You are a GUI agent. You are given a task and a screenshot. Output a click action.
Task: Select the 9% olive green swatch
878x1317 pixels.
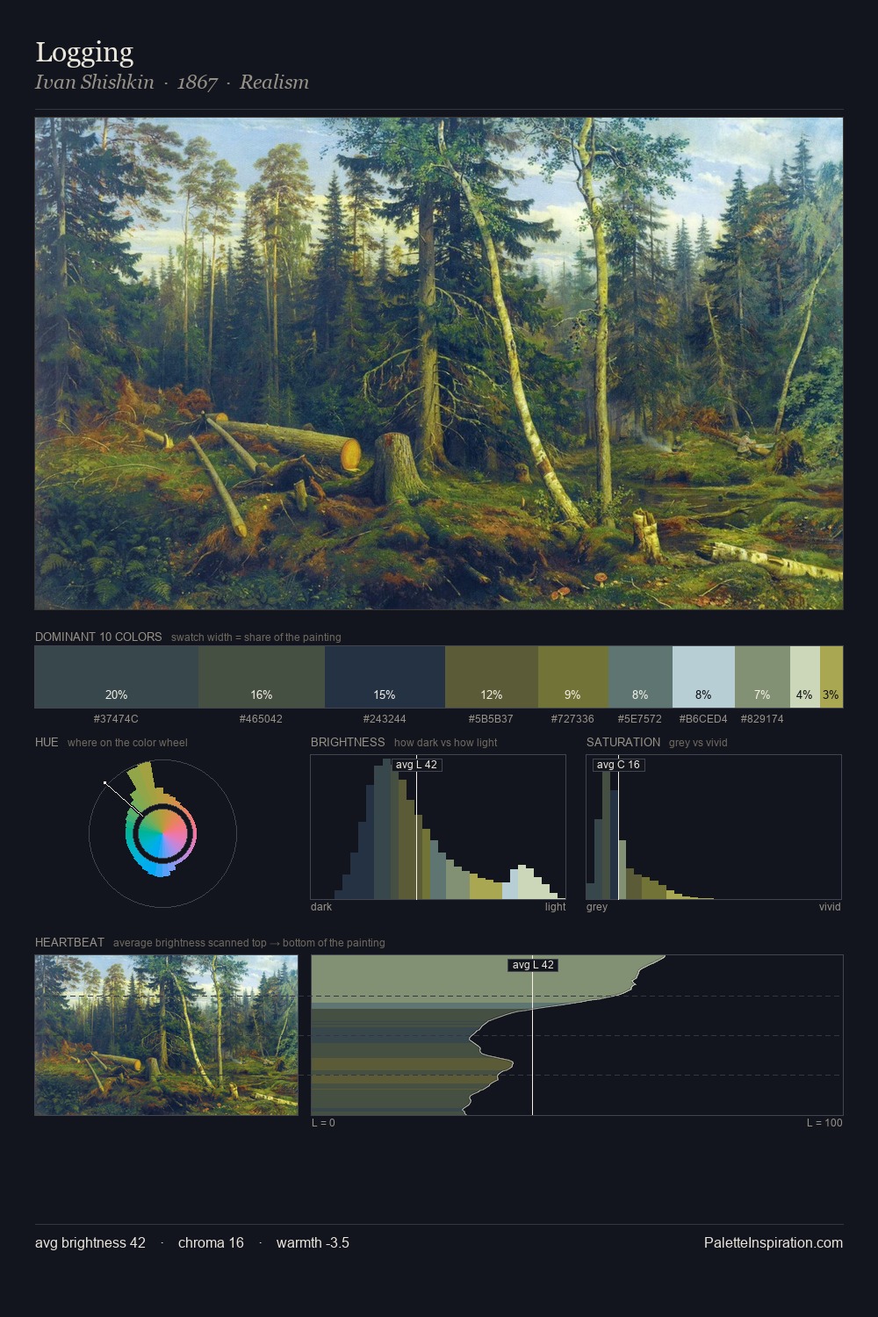(572, 677)
